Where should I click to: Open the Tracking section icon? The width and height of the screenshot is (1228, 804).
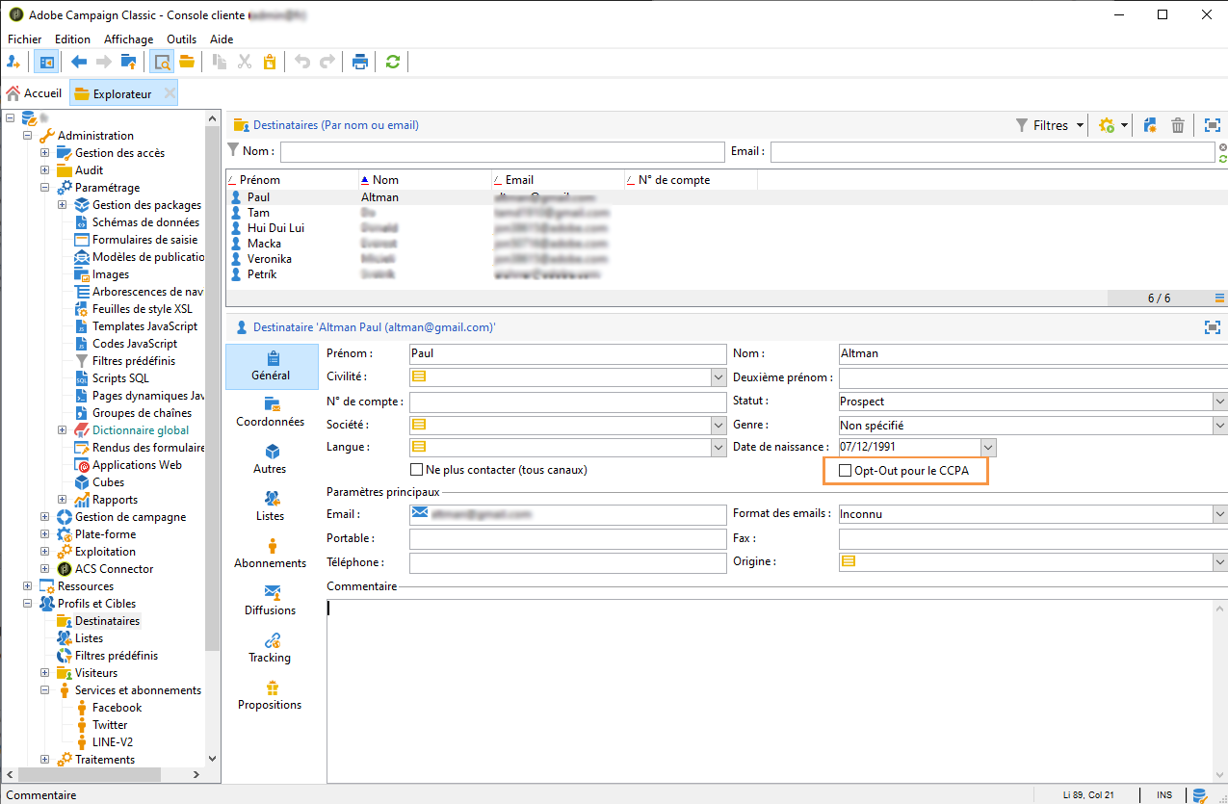click(271, 641)
